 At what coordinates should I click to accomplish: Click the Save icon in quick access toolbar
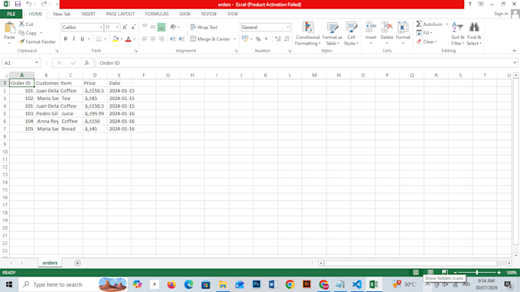coord(18,4)
